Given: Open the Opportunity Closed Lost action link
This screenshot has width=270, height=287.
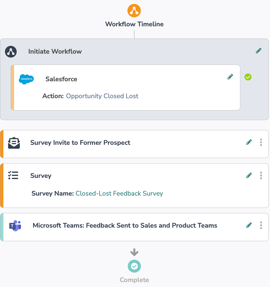Looking at the screenshot, I should [x=102, y=96].
